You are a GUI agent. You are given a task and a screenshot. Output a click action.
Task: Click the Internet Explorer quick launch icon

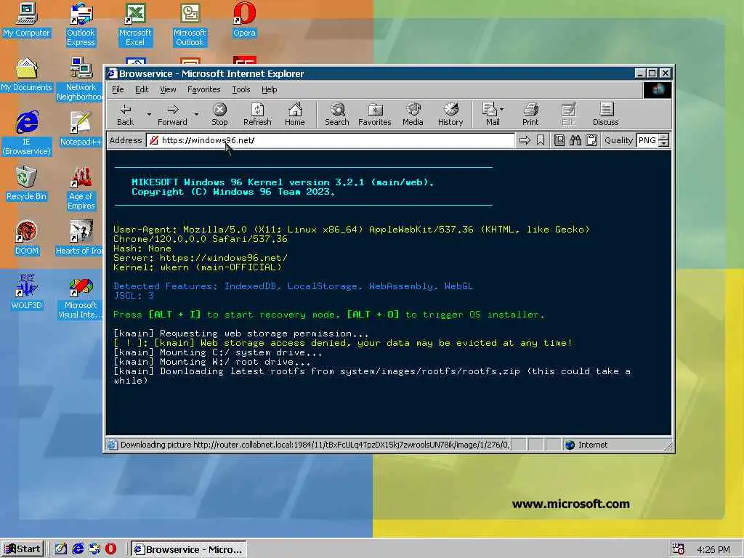coord(78,549)
